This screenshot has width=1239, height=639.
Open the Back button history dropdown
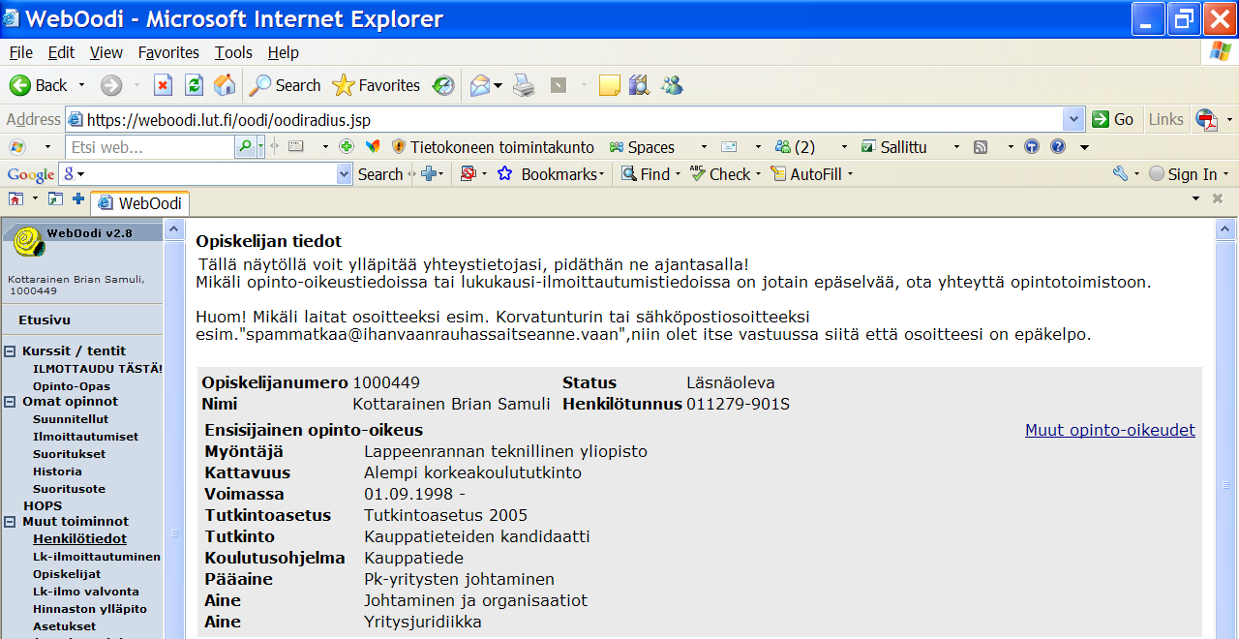[x=81, y=85]
